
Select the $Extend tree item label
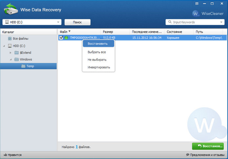[26, 53]
